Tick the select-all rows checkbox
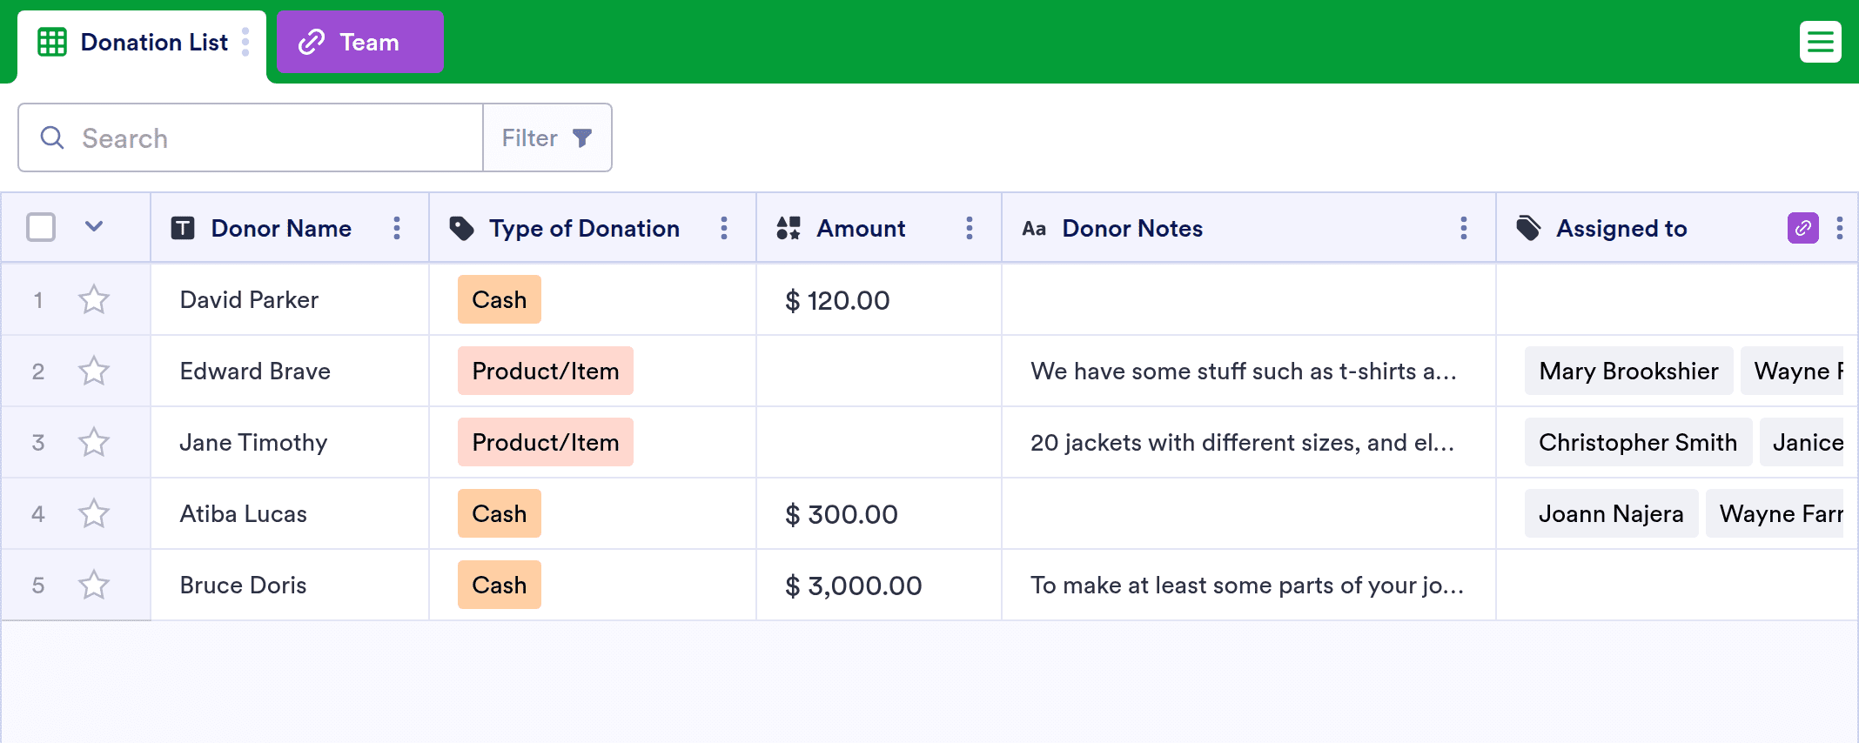Viewport: 1859px width, 743px height. click(x=41, y=227)
